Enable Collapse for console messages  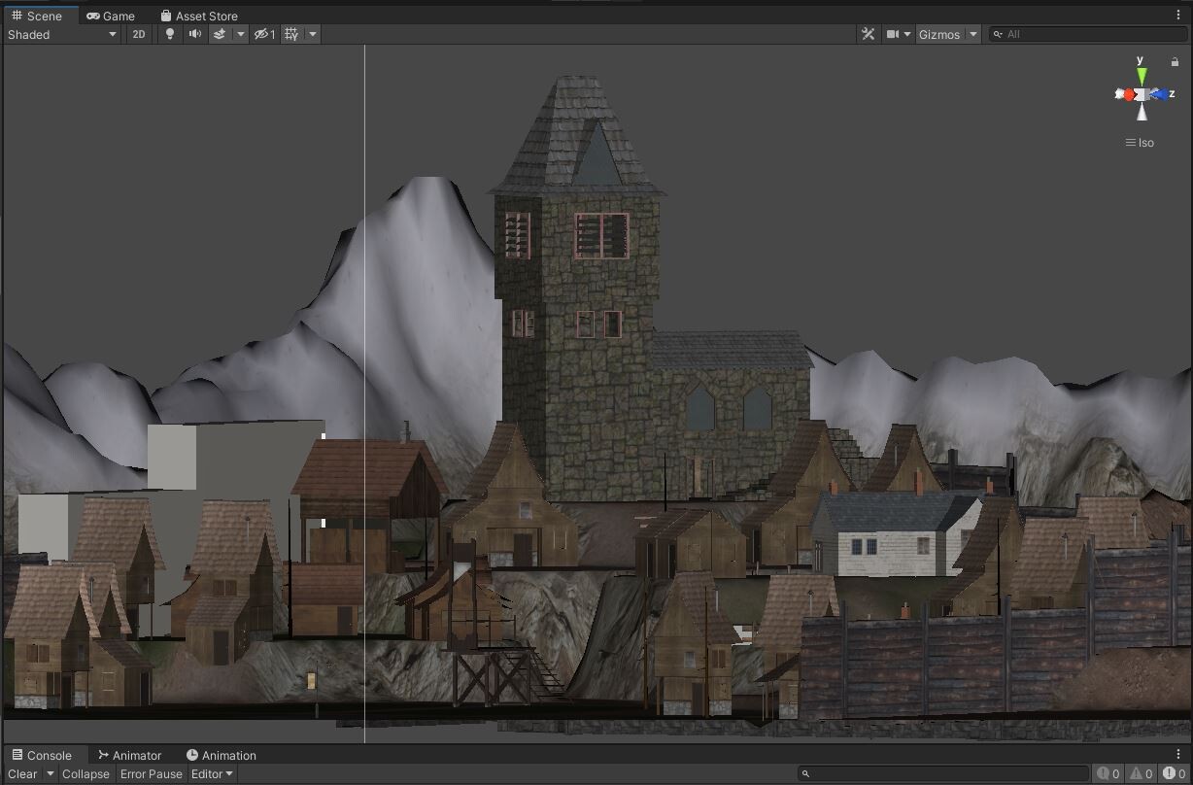click(x=85, y=774)
